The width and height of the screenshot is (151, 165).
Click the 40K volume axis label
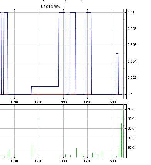pyautogui.click(x=131, y=119)
